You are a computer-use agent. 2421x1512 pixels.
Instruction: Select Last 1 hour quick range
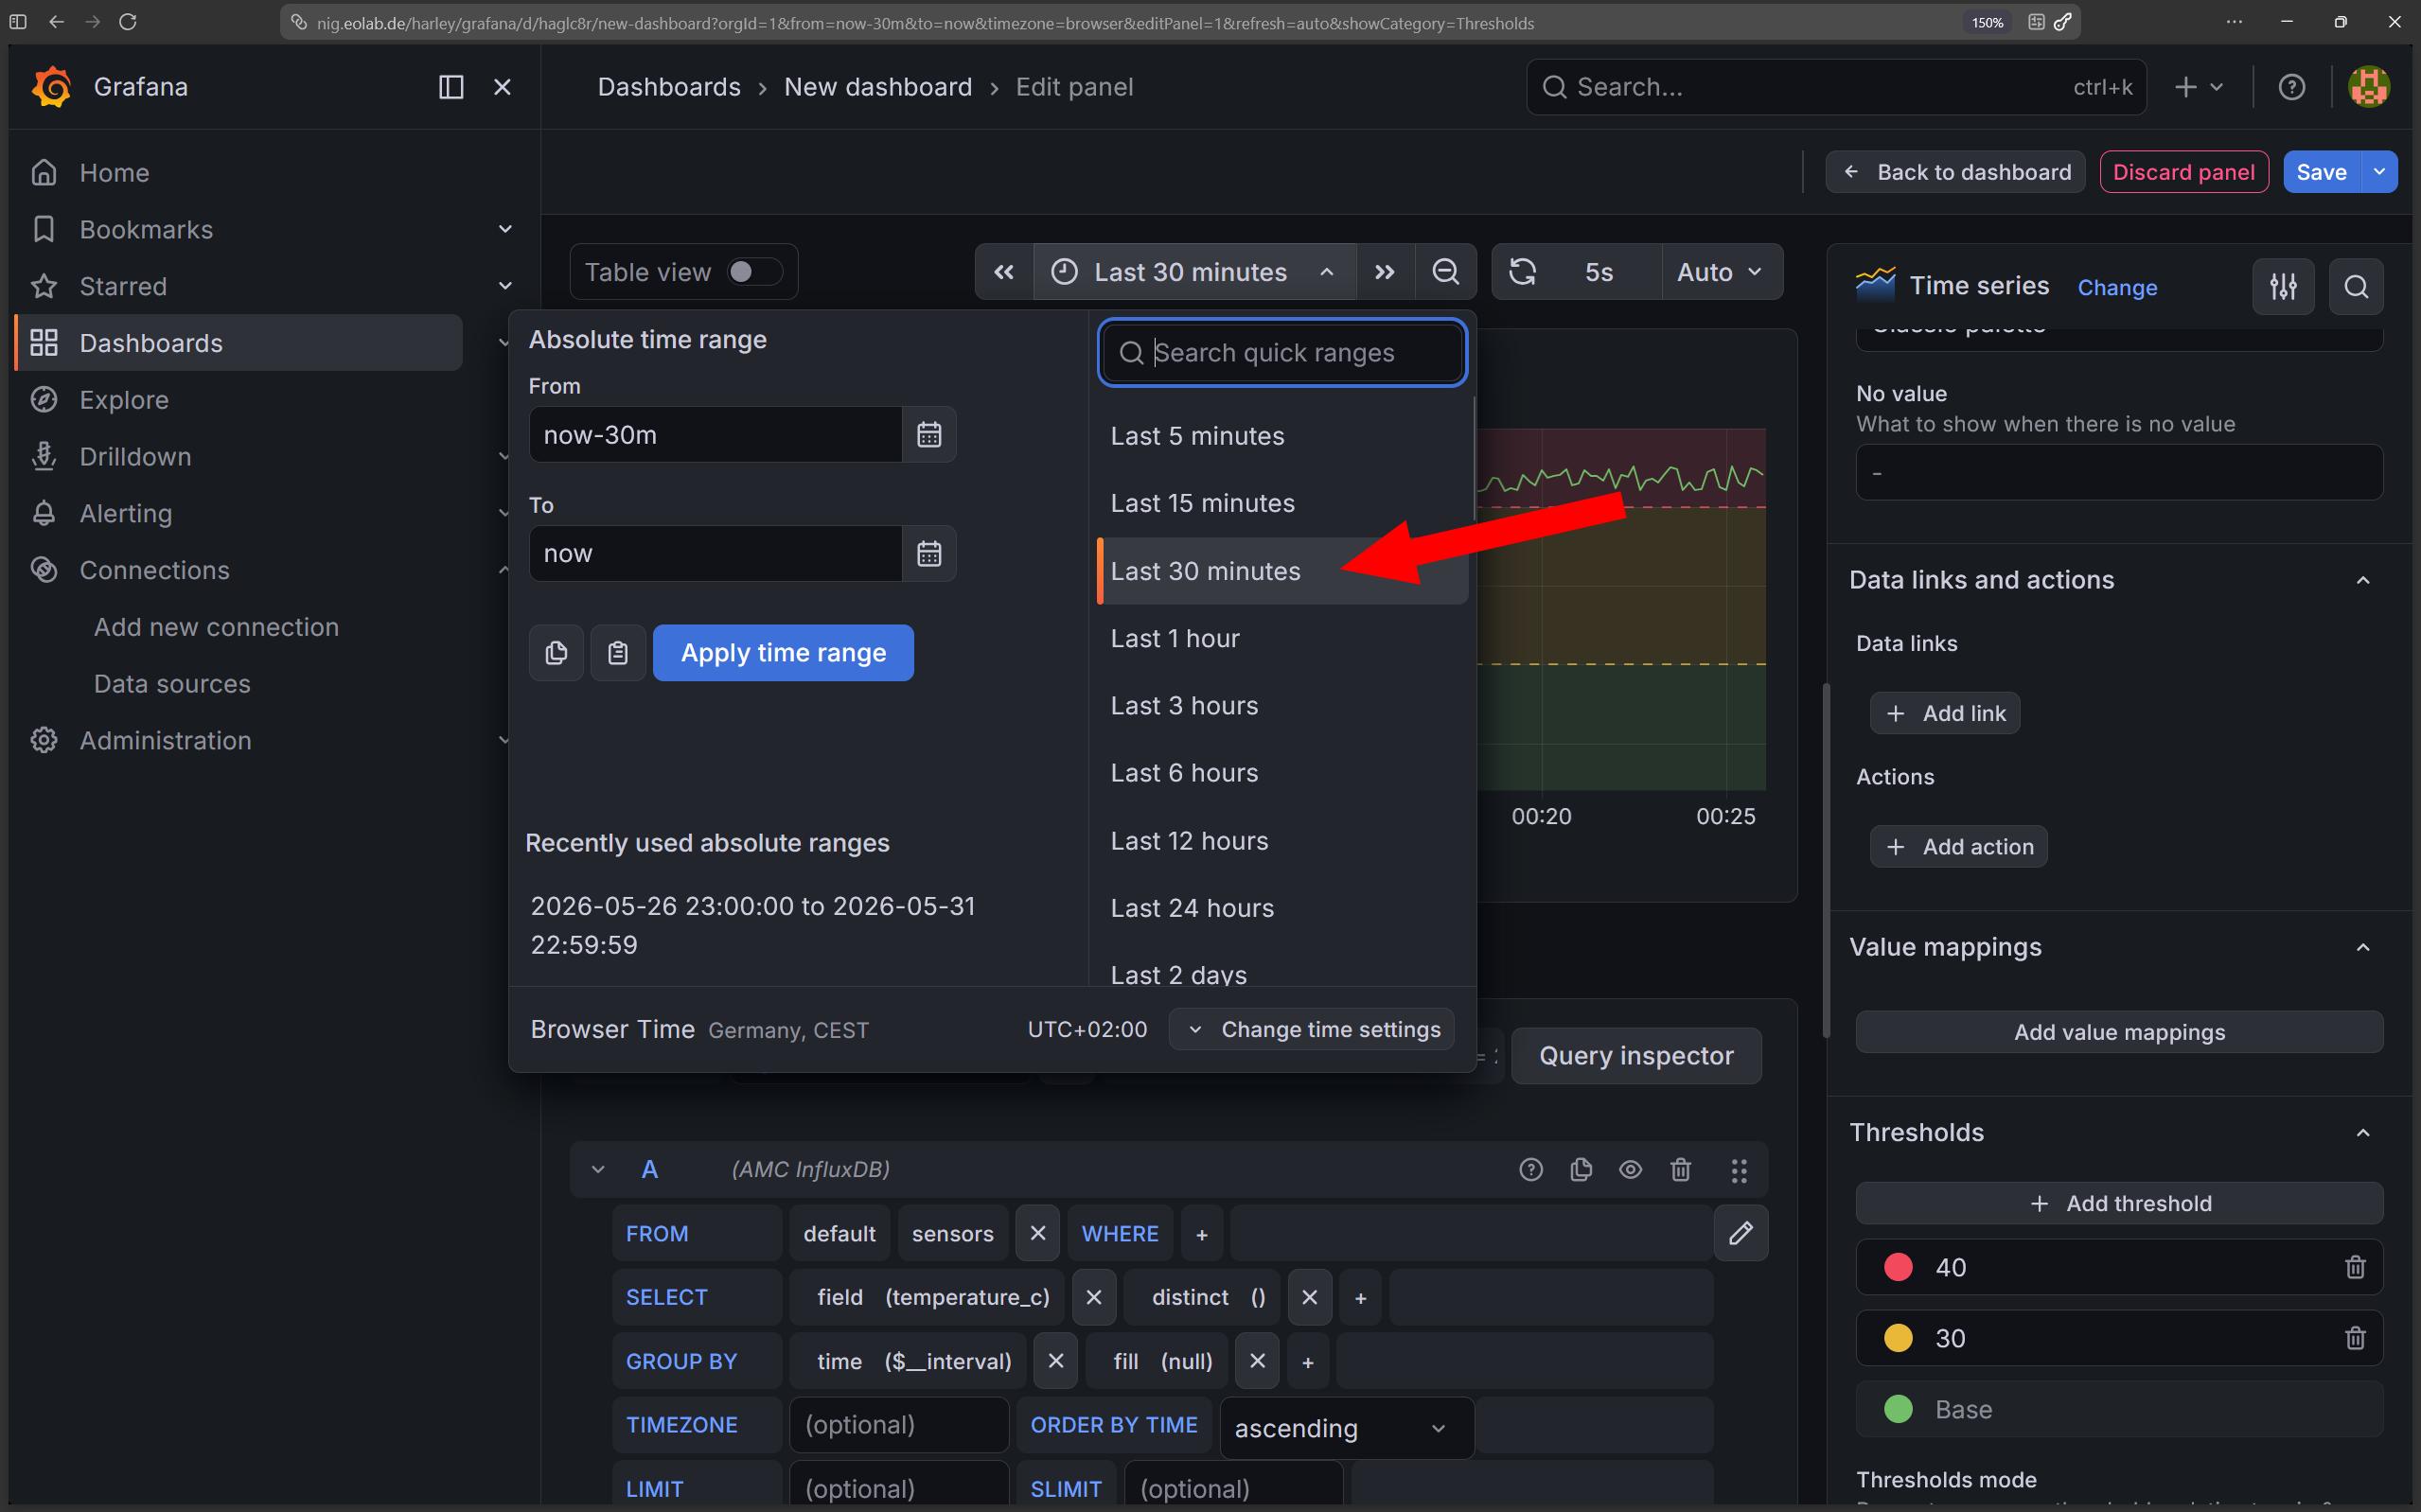[1282, 638]
